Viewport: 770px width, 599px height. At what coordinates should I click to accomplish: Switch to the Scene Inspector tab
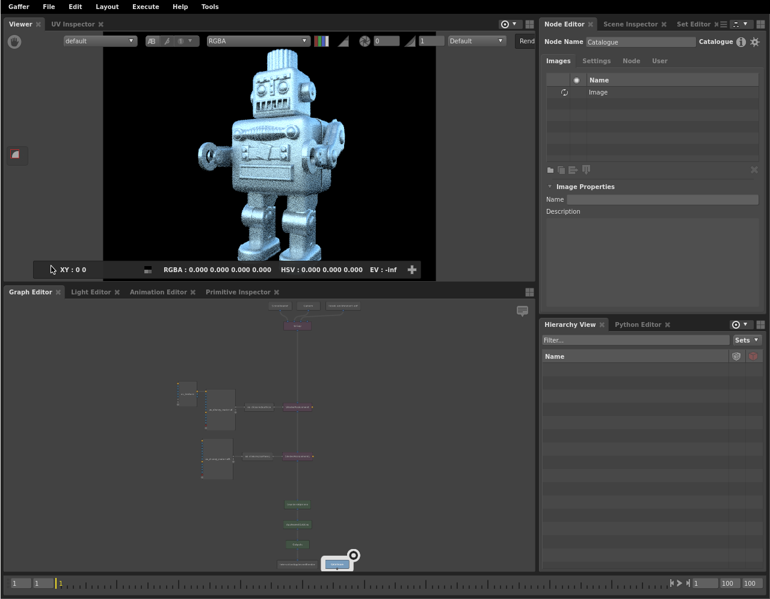(630, 24)
